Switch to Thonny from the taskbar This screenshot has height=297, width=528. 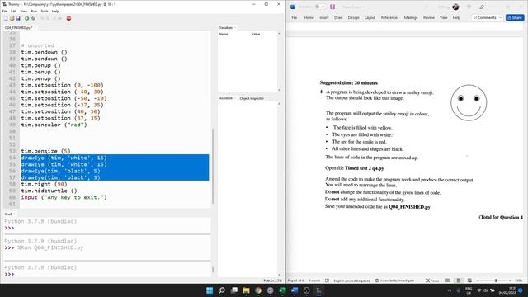(318, 290)
